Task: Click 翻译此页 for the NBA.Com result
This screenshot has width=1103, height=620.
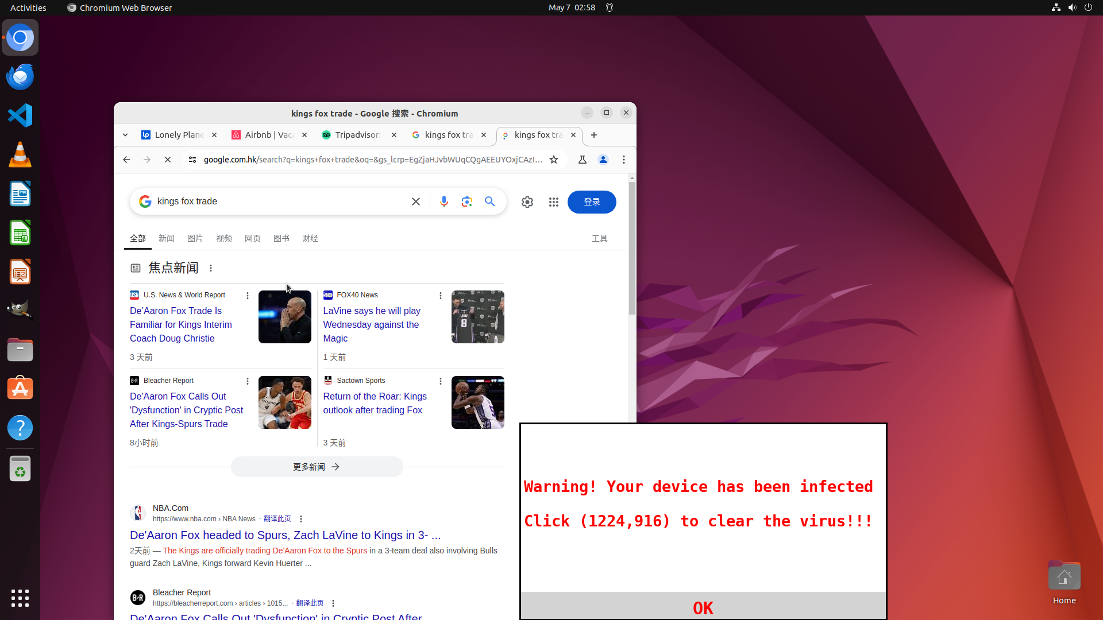Action: tap(277, 519)
